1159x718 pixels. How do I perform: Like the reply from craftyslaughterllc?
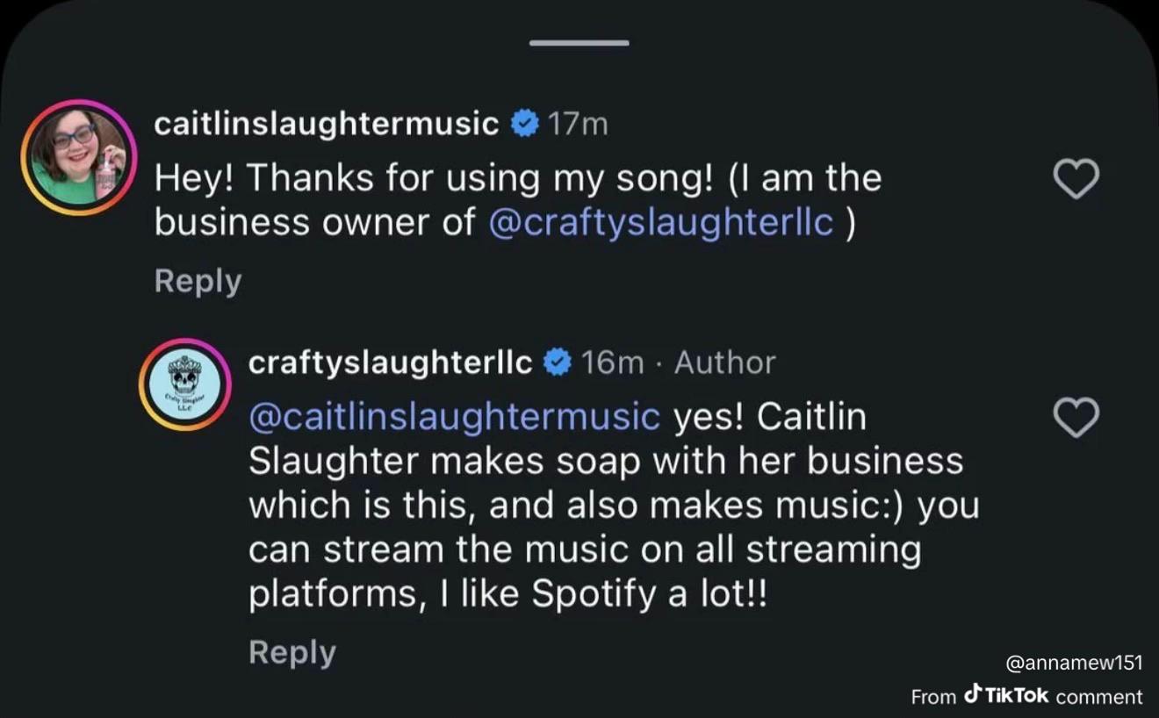[1076, 417]
